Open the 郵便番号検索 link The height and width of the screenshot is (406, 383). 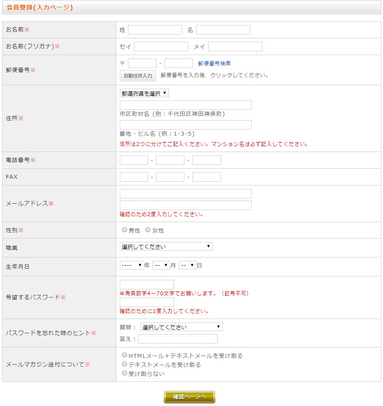tap(214, 63)
